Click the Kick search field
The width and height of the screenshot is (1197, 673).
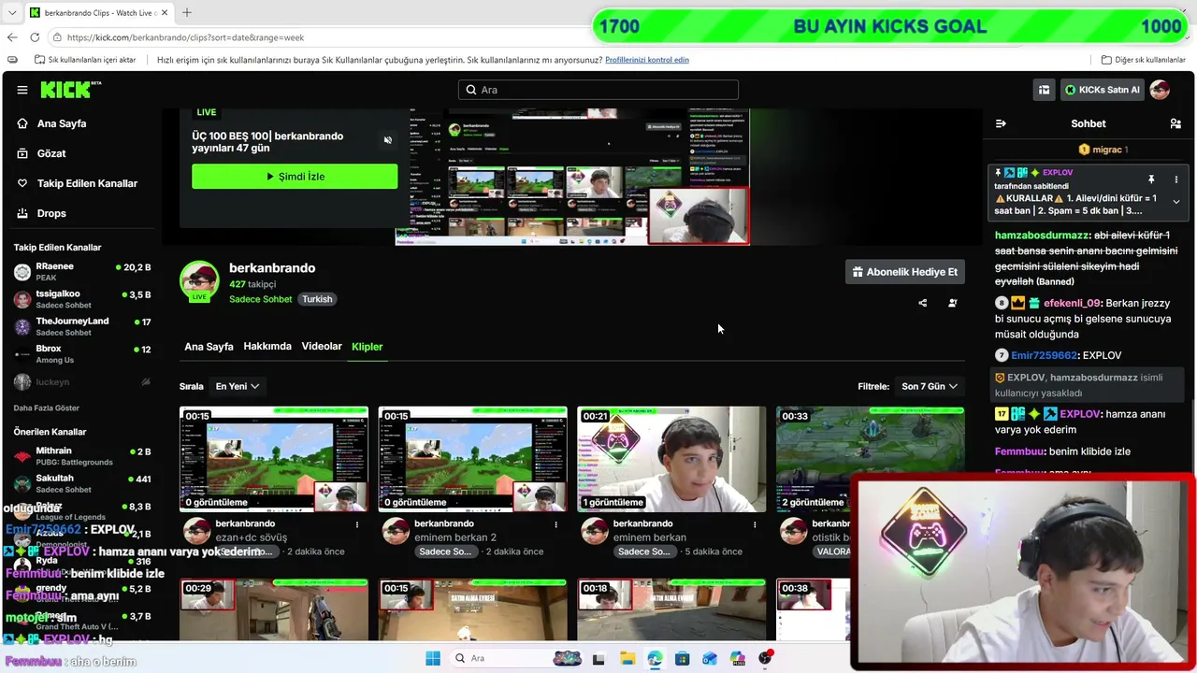598,90
